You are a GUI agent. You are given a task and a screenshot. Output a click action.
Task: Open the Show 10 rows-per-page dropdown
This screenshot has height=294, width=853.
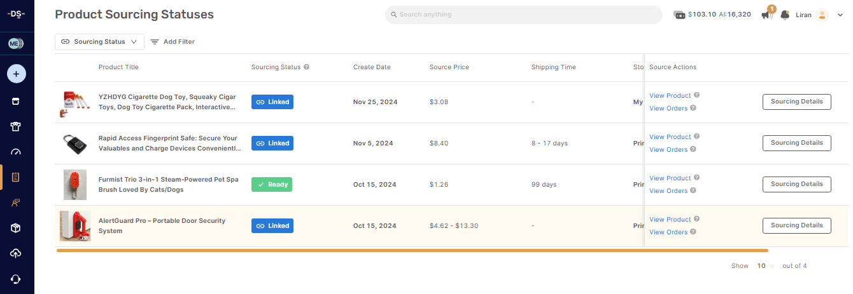[765, 266]
